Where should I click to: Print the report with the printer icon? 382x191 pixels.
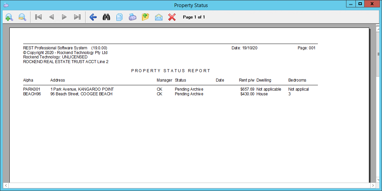133,17
